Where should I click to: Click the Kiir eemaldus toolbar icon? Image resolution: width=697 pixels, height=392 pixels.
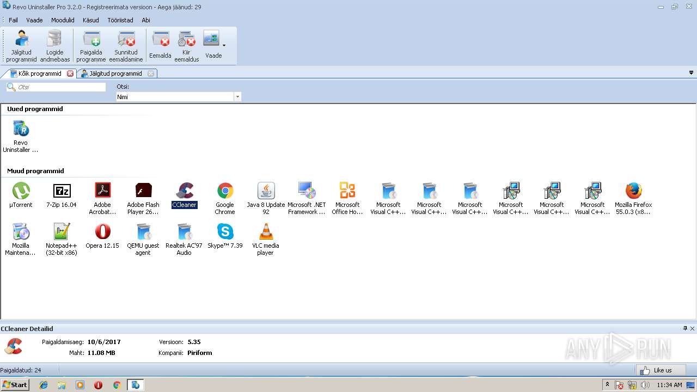click(186, 46)
